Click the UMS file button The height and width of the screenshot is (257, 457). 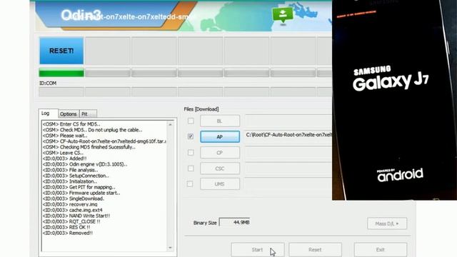click(220, 184)
